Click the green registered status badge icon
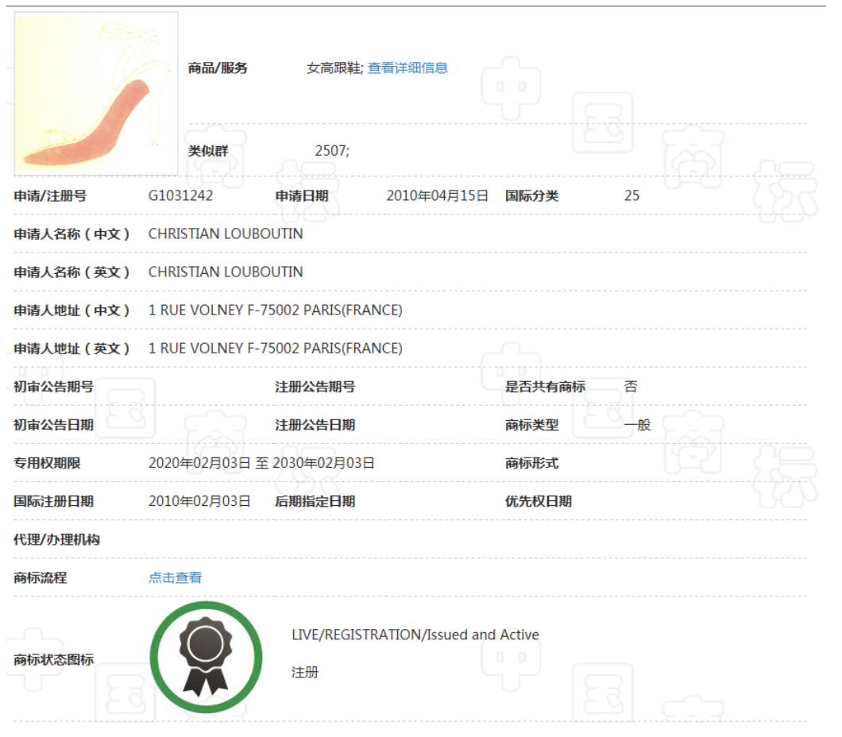The height and width of the screenshot is (737, 842). pos(206,657)
